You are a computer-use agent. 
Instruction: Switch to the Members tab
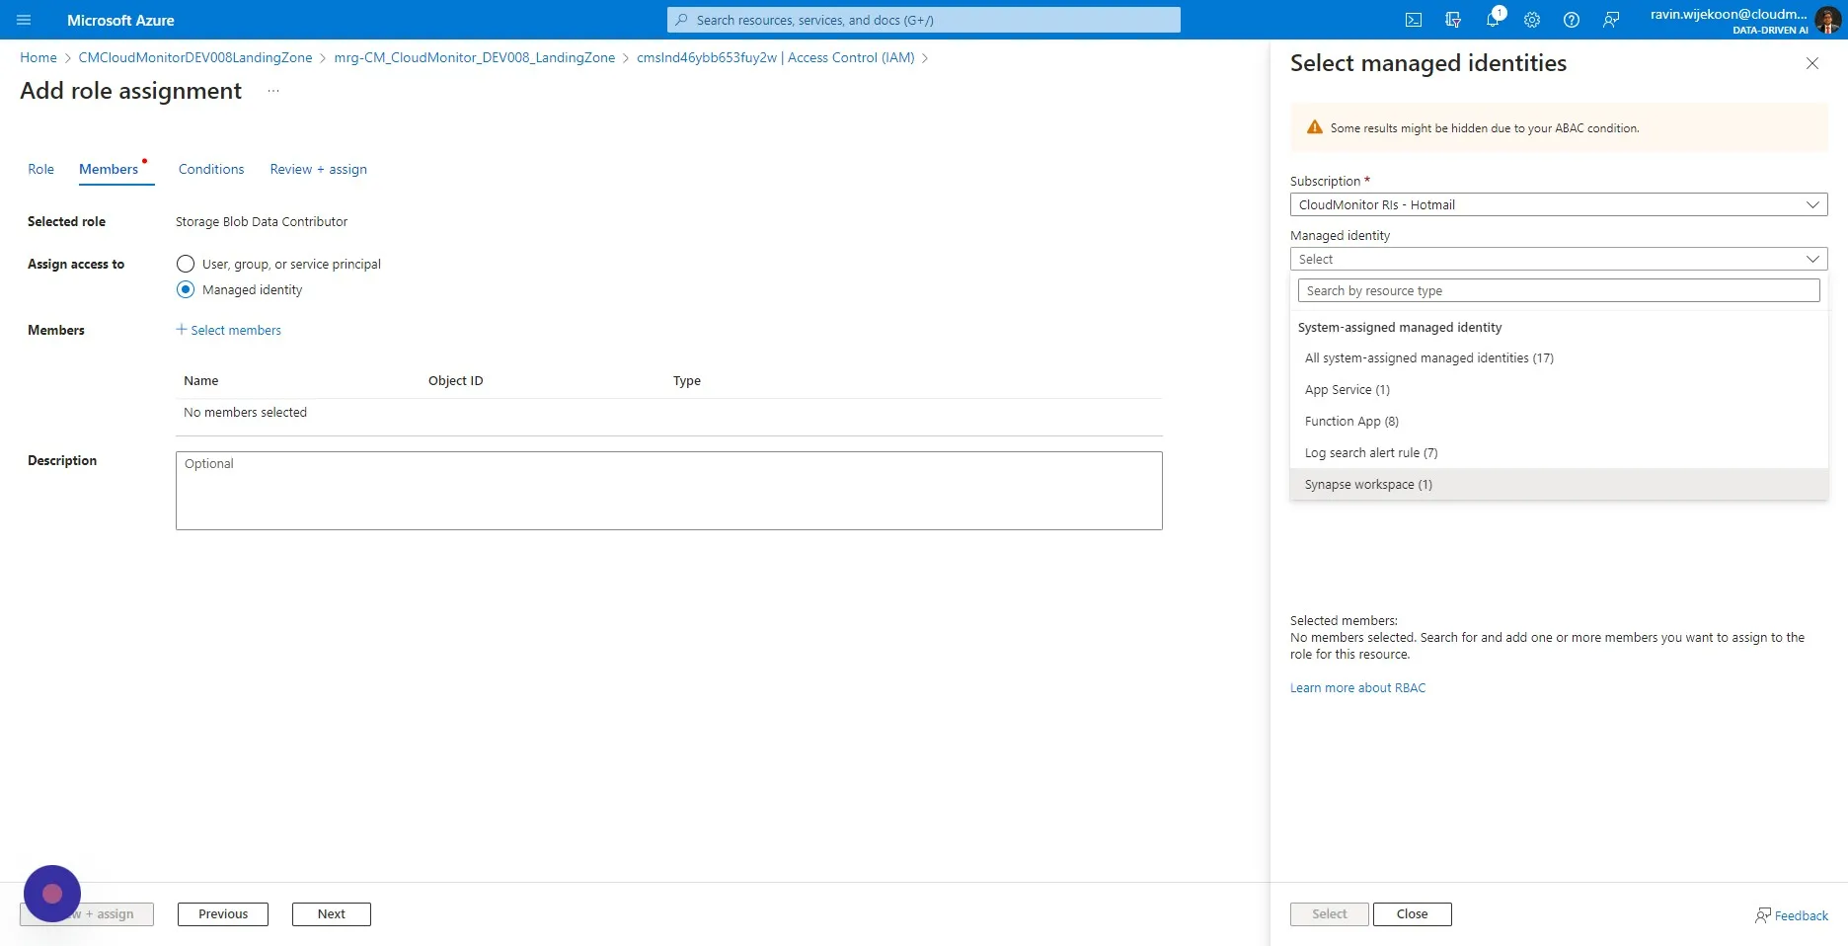coord(109,169)
